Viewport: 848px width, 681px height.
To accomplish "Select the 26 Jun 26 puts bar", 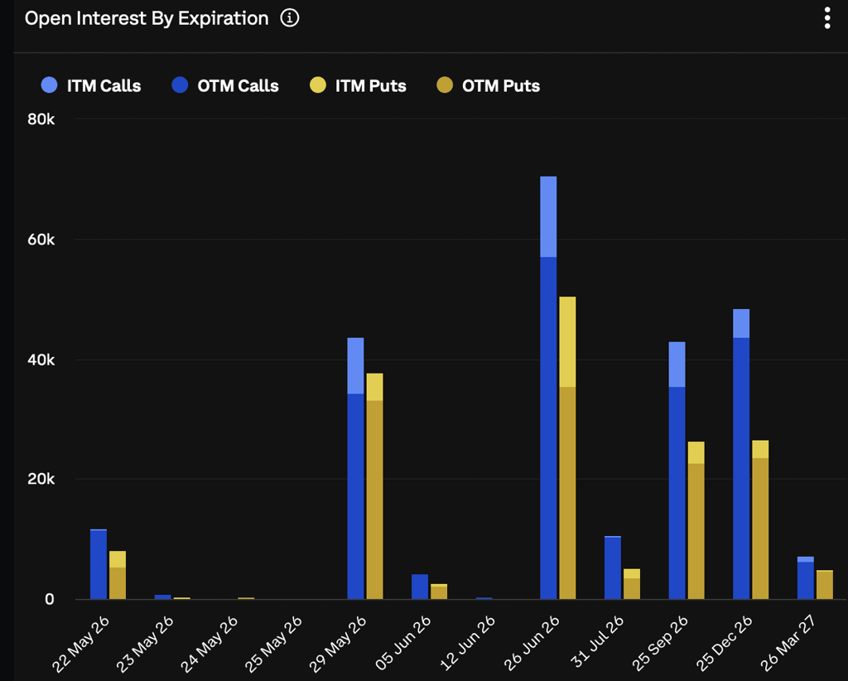I will (x=567, y=448).
